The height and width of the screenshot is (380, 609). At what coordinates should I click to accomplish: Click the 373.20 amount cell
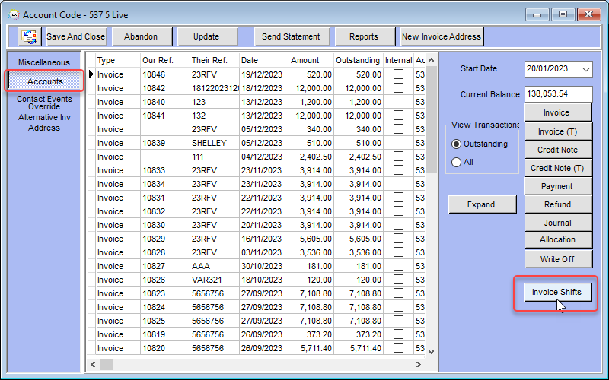click(311, 334)
